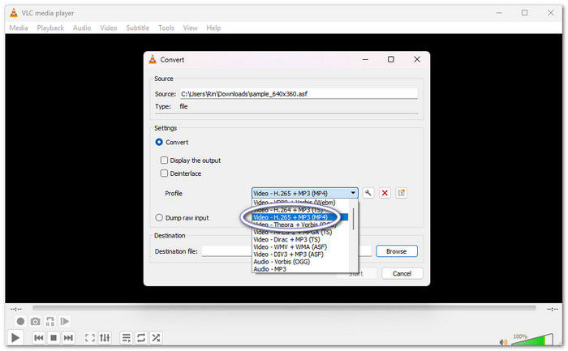Toggle random shuffle icon
The height and width of the screenshot is (351, 568).
pos(156,337)
